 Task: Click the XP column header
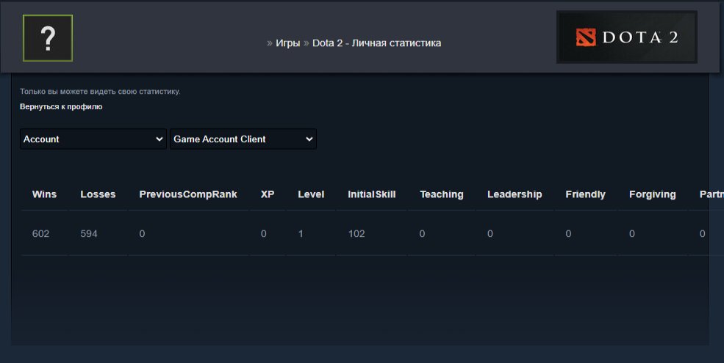268,194
